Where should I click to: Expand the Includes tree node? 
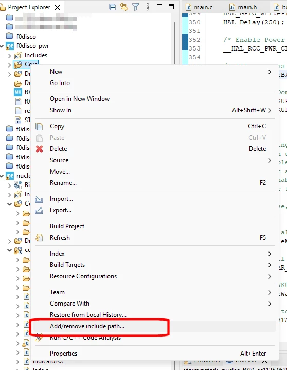[x=9, y=56]
